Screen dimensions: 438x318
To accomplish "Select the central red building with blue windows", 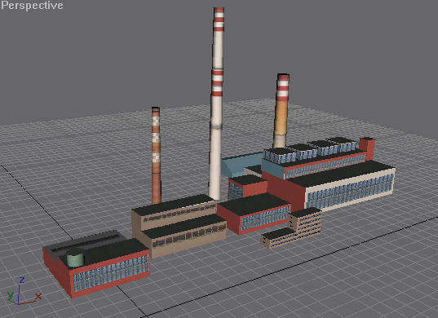I will 254,214.
